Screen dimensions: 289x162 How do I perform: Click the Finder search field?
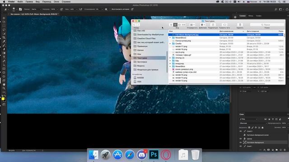click(267, 25)
